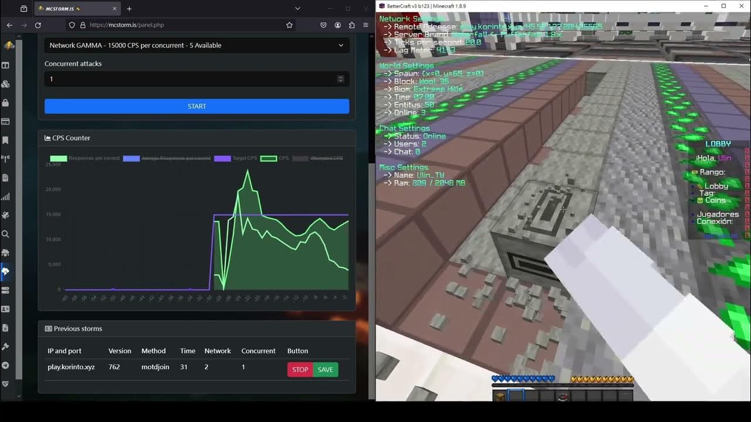
Task: Adjust the Concurrent attacks stepper arrows
Action: click(340, 79)
